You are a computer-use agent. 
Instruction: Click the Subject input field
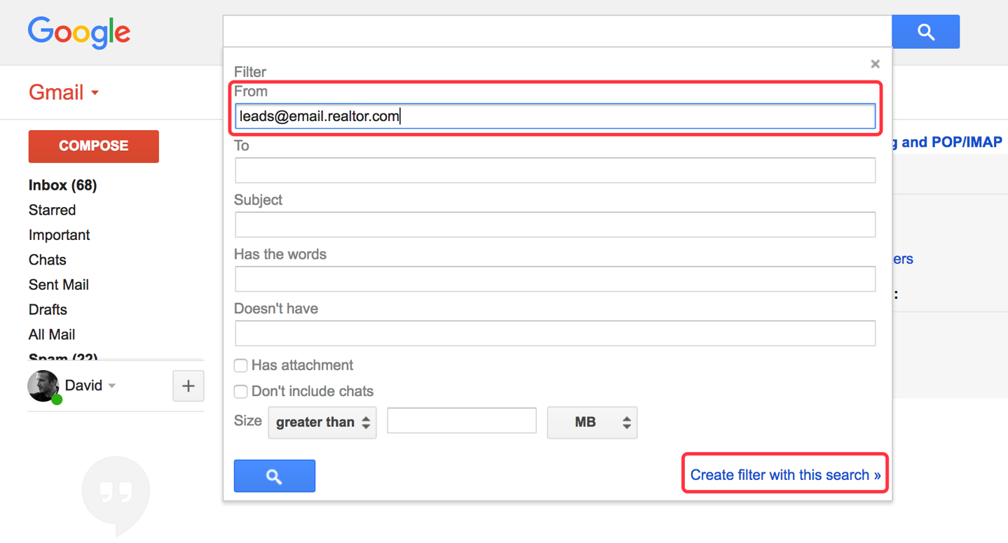coord(554,225)
